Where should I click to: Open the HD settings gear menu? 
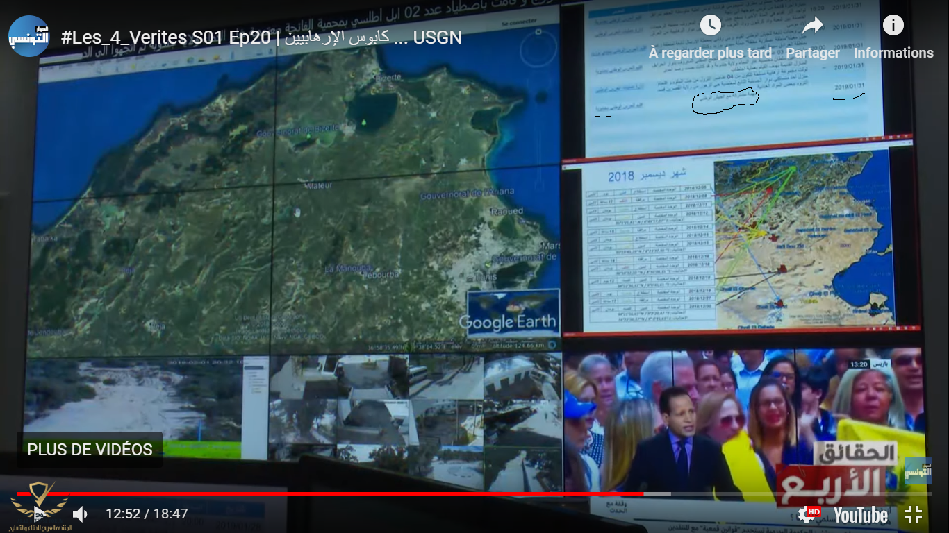[x=808, y=514]
